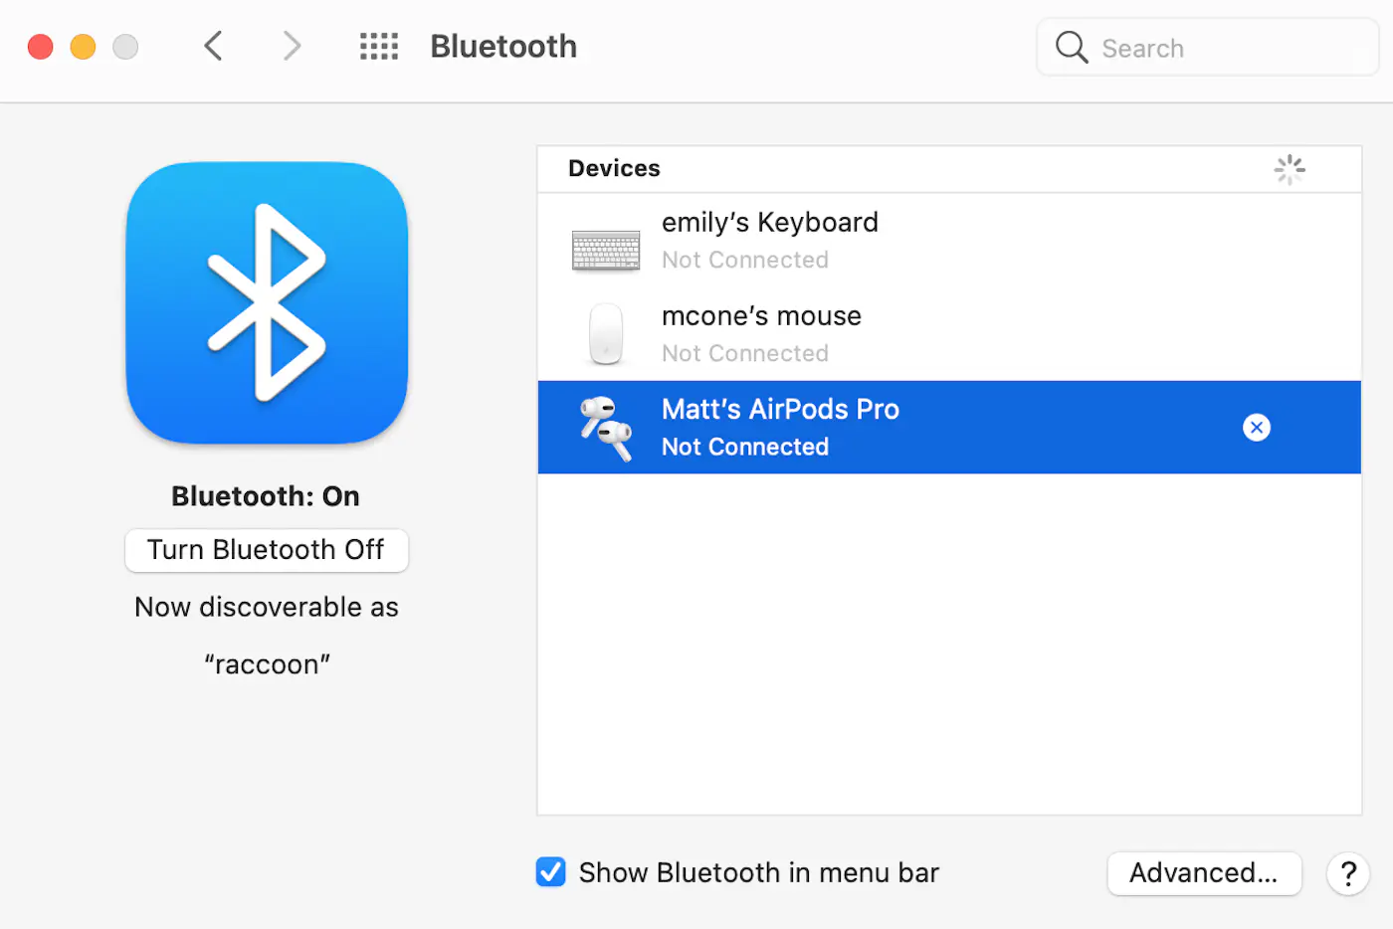The height and width of the screenshot is (929, 1393).
Task: Toggle Bluetooth off with the button
Action: click(x=266, y=549)
